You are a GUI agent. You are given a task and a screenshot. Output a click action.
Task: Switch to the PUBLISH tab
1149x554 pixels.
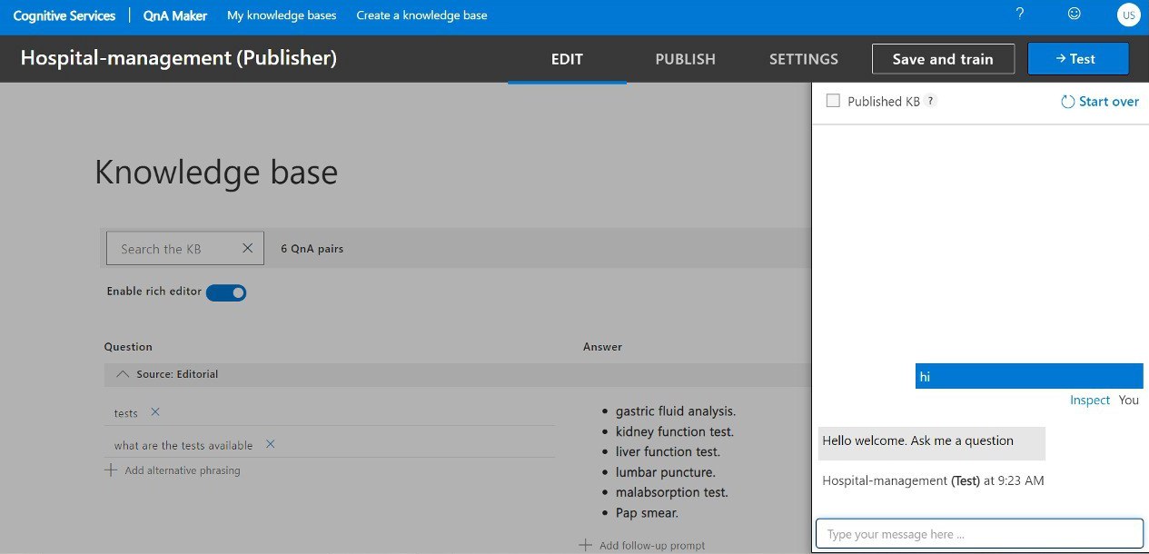686,59
